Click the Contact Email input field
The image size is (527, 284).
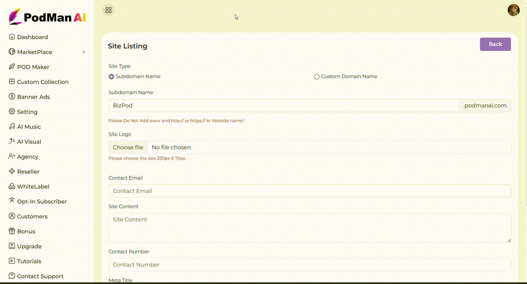click(310, 191)
